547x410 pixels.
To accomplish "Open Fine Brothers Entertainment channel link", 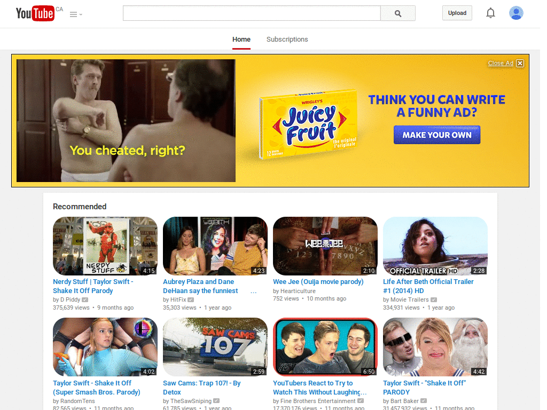I will [x=318, y=401].
